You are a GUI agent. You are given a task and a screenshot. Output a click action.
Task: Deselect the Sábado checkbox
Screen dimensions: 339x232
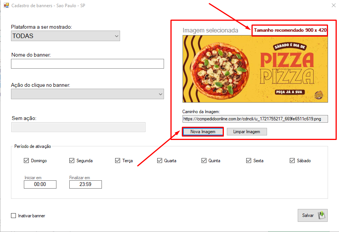[x=292, y=161]
